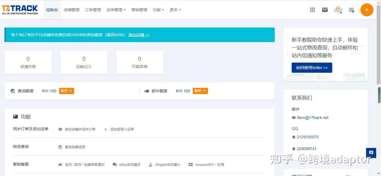This screenshot has width=381, height=176.
Task: Open the 运单管理 dropdown menu
Action: (116, 10)
